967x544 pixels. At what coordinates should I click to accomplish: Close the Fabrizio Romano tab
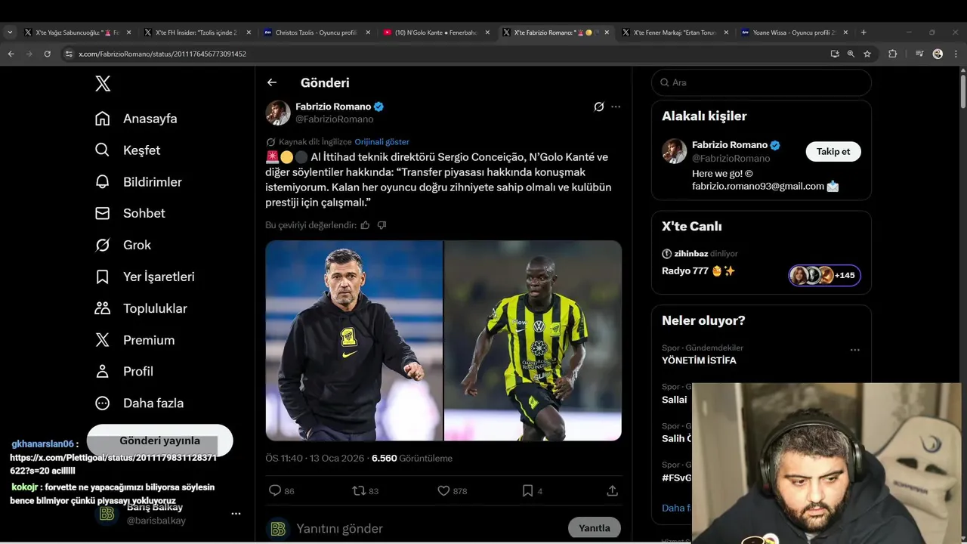(607, 32)
